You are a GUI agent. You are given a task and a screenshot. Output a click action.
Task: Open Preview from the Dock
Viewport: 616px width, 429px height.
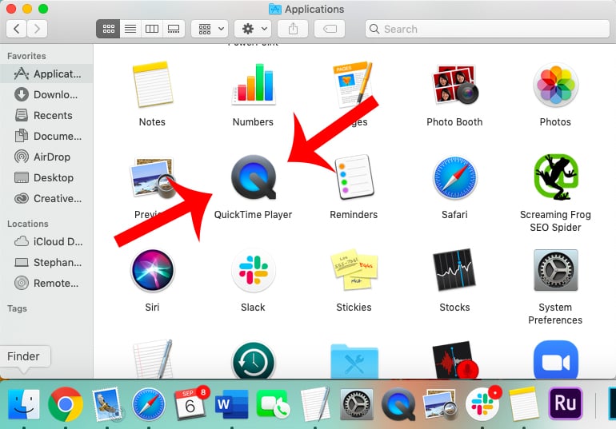point(440,404)
